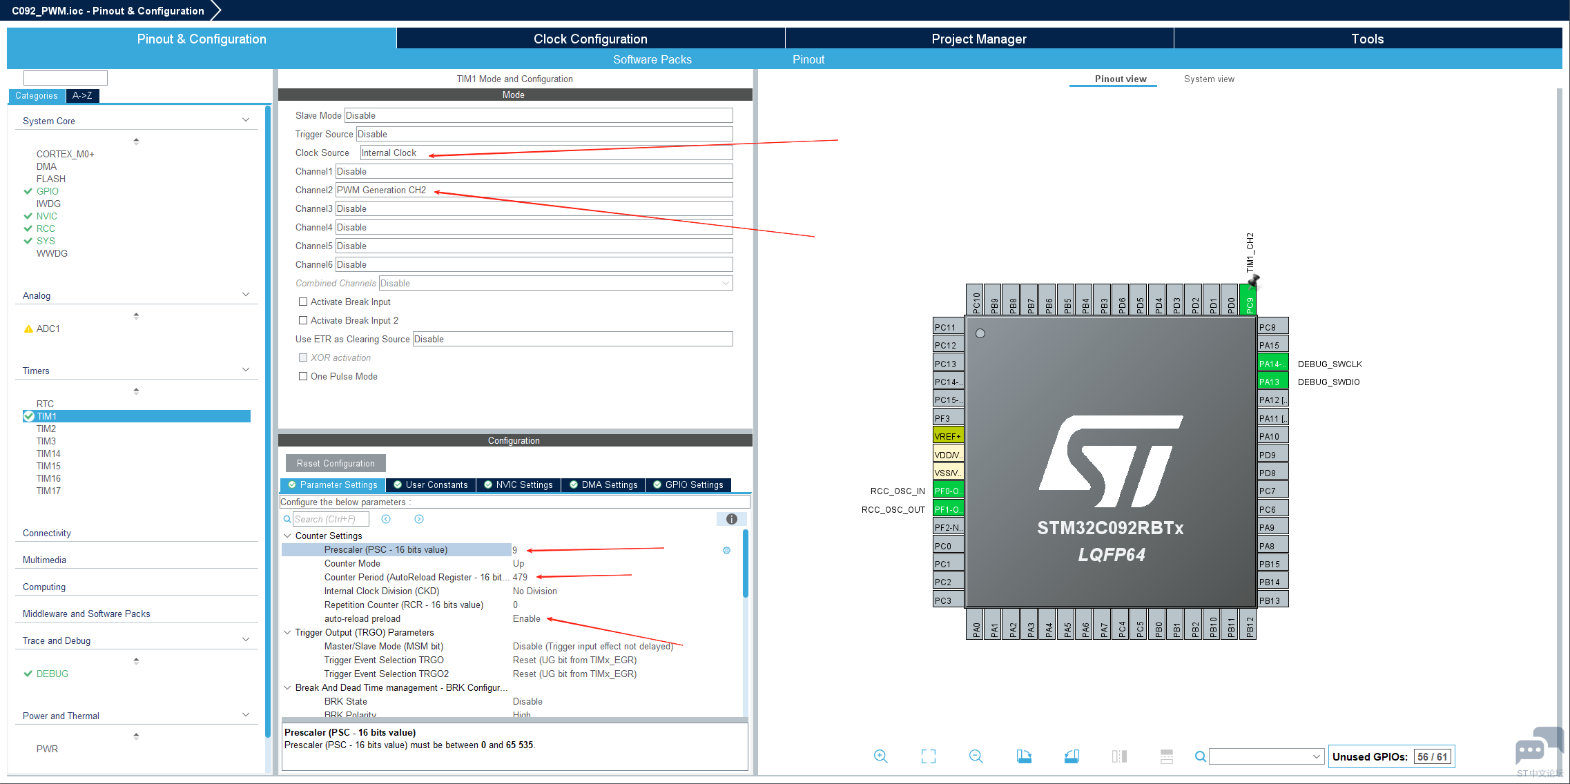Open the Pinout menu

point(808,59)
